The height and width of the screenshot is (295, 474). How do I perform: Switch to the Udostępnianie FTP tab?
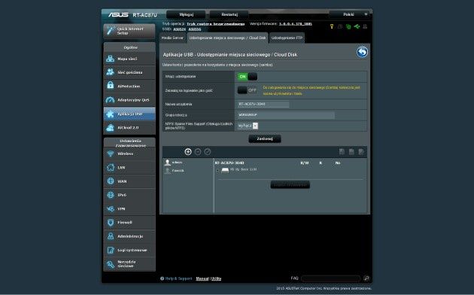(287, 38)
